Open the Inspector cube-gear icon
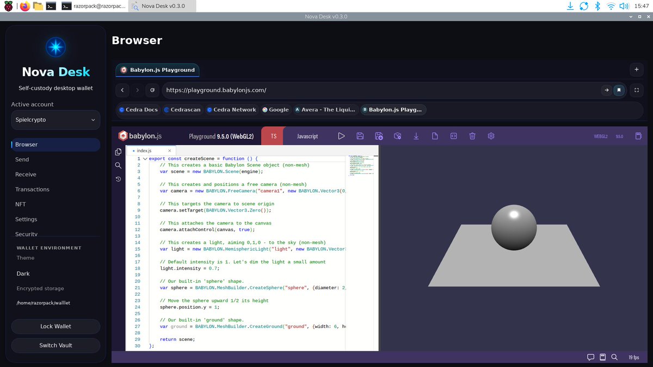This screenshot has height=367, width=653. [397, 136]
